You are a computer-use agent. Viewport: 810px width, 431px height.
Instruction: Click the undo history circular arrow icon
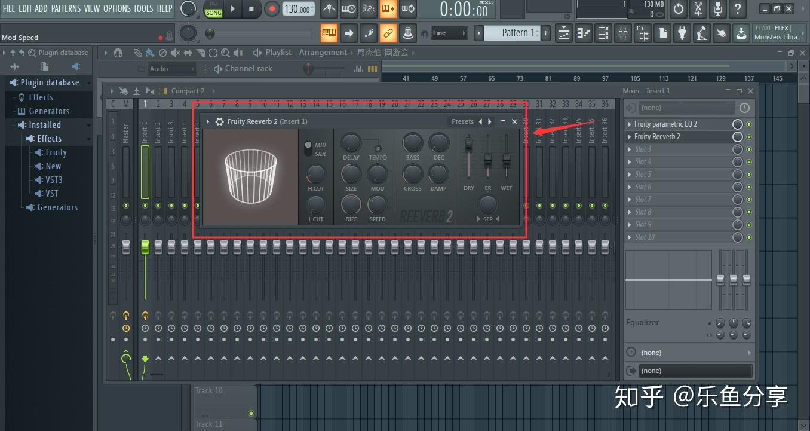click(x=679, y=9)
